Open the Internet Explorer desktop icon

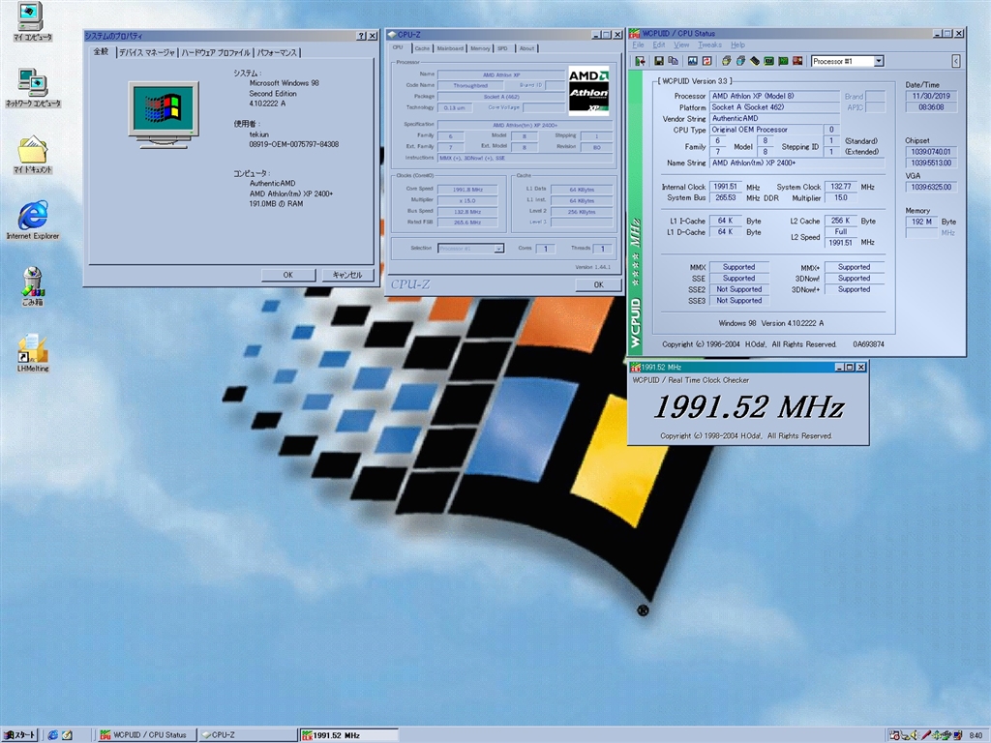click(32, 220)
